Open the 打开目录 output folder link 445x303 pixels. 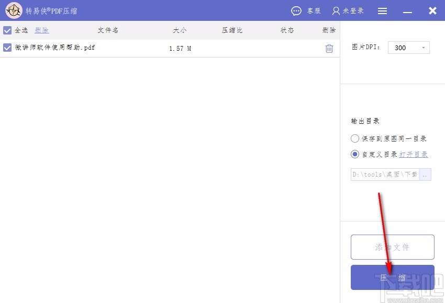click(x=413, y=154)
